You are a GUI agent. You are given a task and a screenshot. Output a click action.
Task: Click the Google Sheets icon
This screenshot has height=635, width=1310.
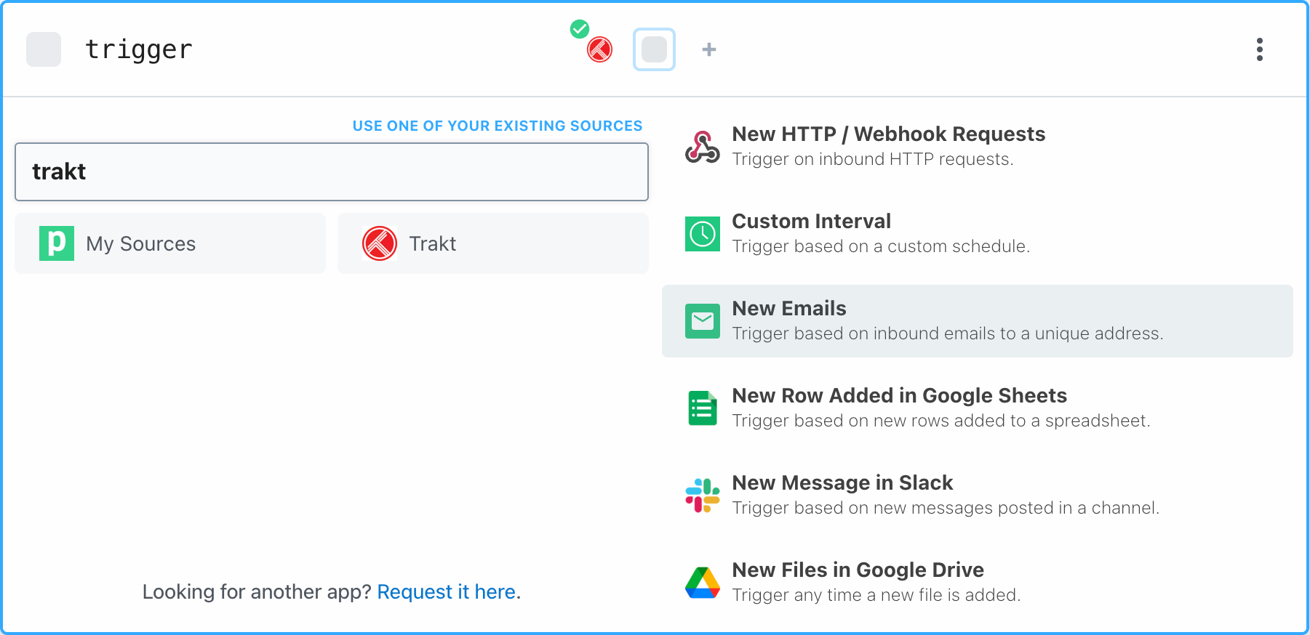click(x=703, y=408)
